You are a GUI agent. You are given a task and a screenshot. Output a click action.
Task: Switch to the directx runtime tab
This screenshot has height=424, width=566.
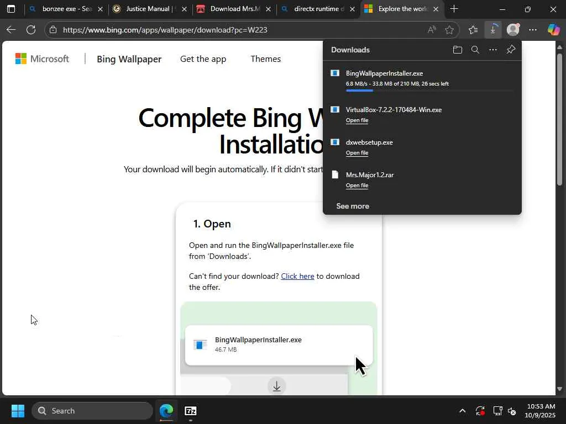click(318, 9)
